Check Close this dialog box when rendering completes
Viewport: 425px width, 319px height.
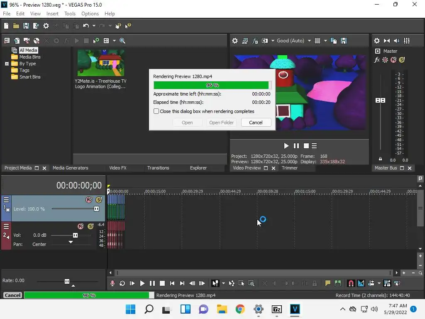156,111
